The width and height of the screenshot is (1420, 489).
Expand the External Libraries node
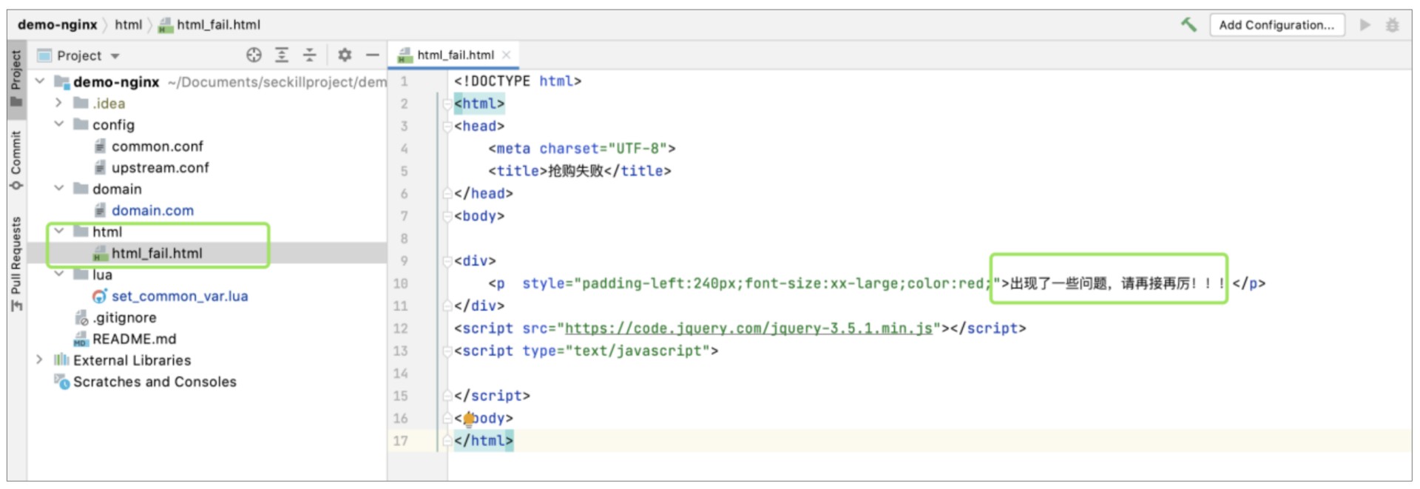(40, 360)
